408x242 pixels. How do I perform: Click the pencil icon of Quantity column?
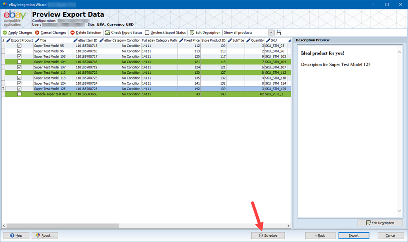[248, 40]
